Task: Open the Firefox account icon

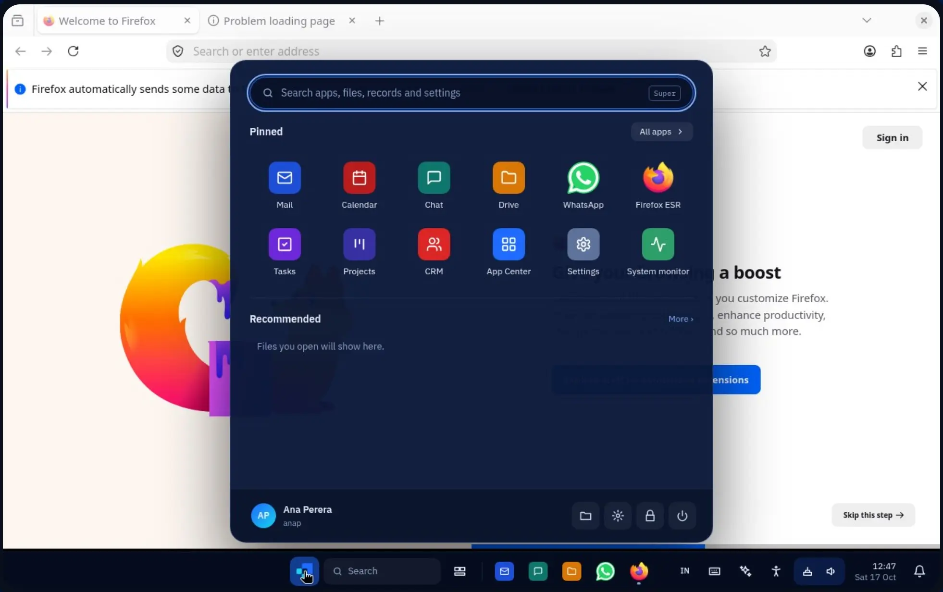Action: coord(869,51)
